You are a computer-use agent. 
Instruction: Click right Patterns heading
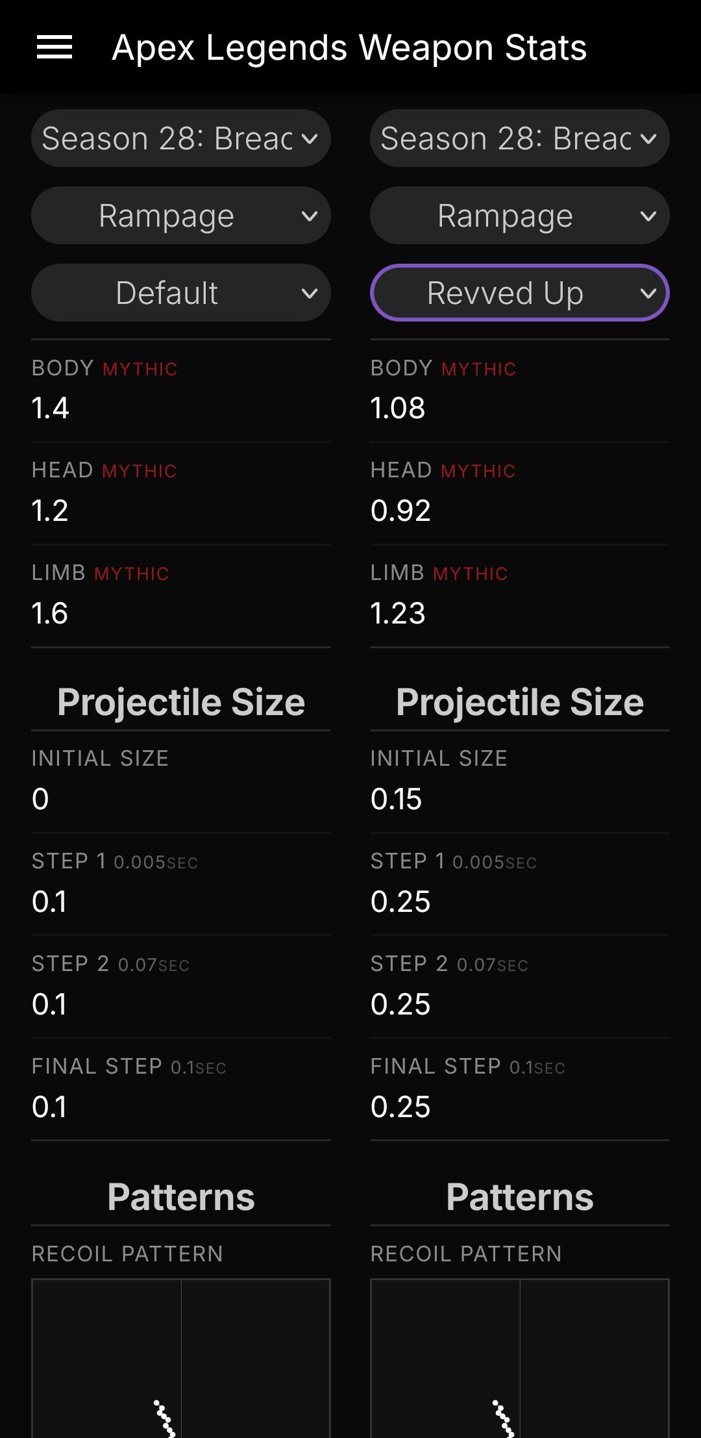(x=520, y=1197)
